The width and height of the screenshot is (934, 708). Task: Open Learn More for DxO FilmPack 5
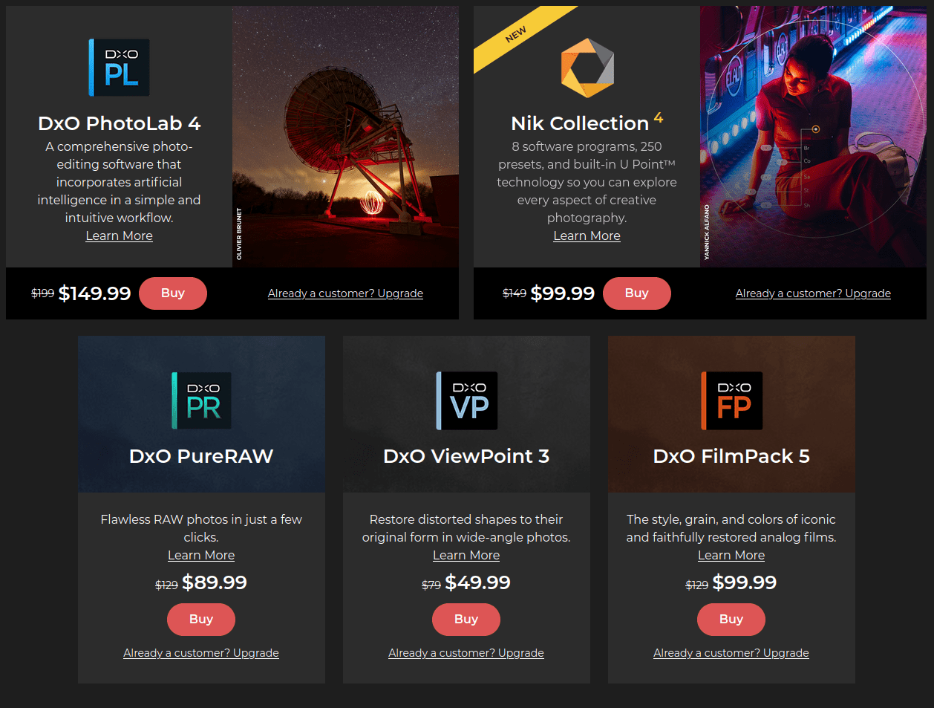(731, 555)
